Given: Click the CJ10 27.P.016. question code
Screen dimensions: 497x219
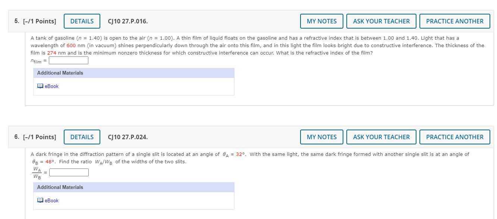Looking at the screenshot, I should coord(128,21).
